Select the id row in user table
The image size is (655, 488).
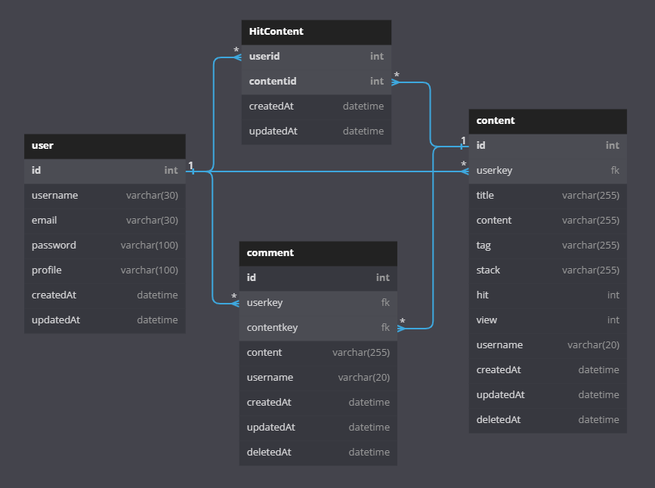point(104,171)
